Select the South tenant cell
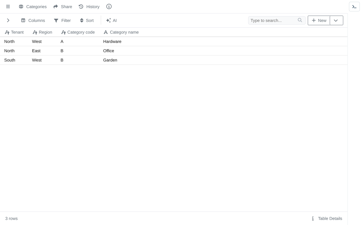The width and height of the screenshot is (361, 225). pyautogui.click(x=10, y=60)
